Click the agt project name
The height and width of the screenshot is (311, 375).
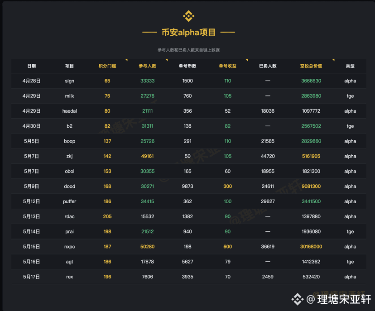70,262
